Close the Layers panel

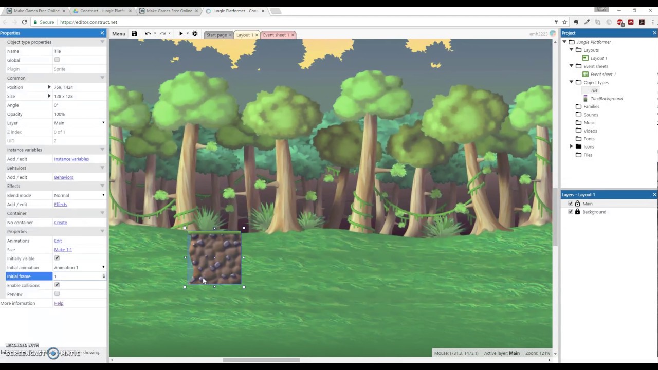(x=654, y=195)
